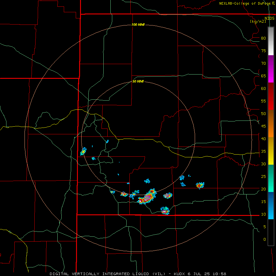Click the blue segment of the color scale
The width and height of the screenshot is (276, 276).
271,205
